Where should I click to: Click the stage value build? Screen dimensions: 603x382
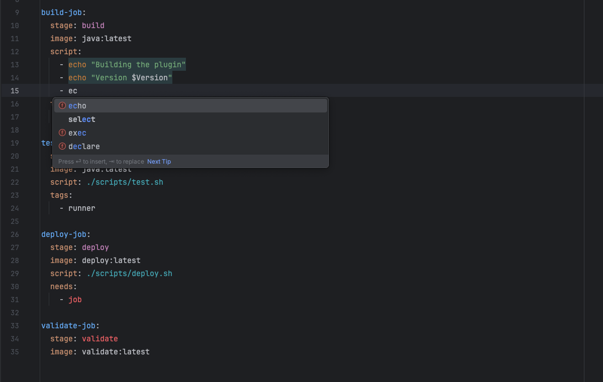click(93, 26)
